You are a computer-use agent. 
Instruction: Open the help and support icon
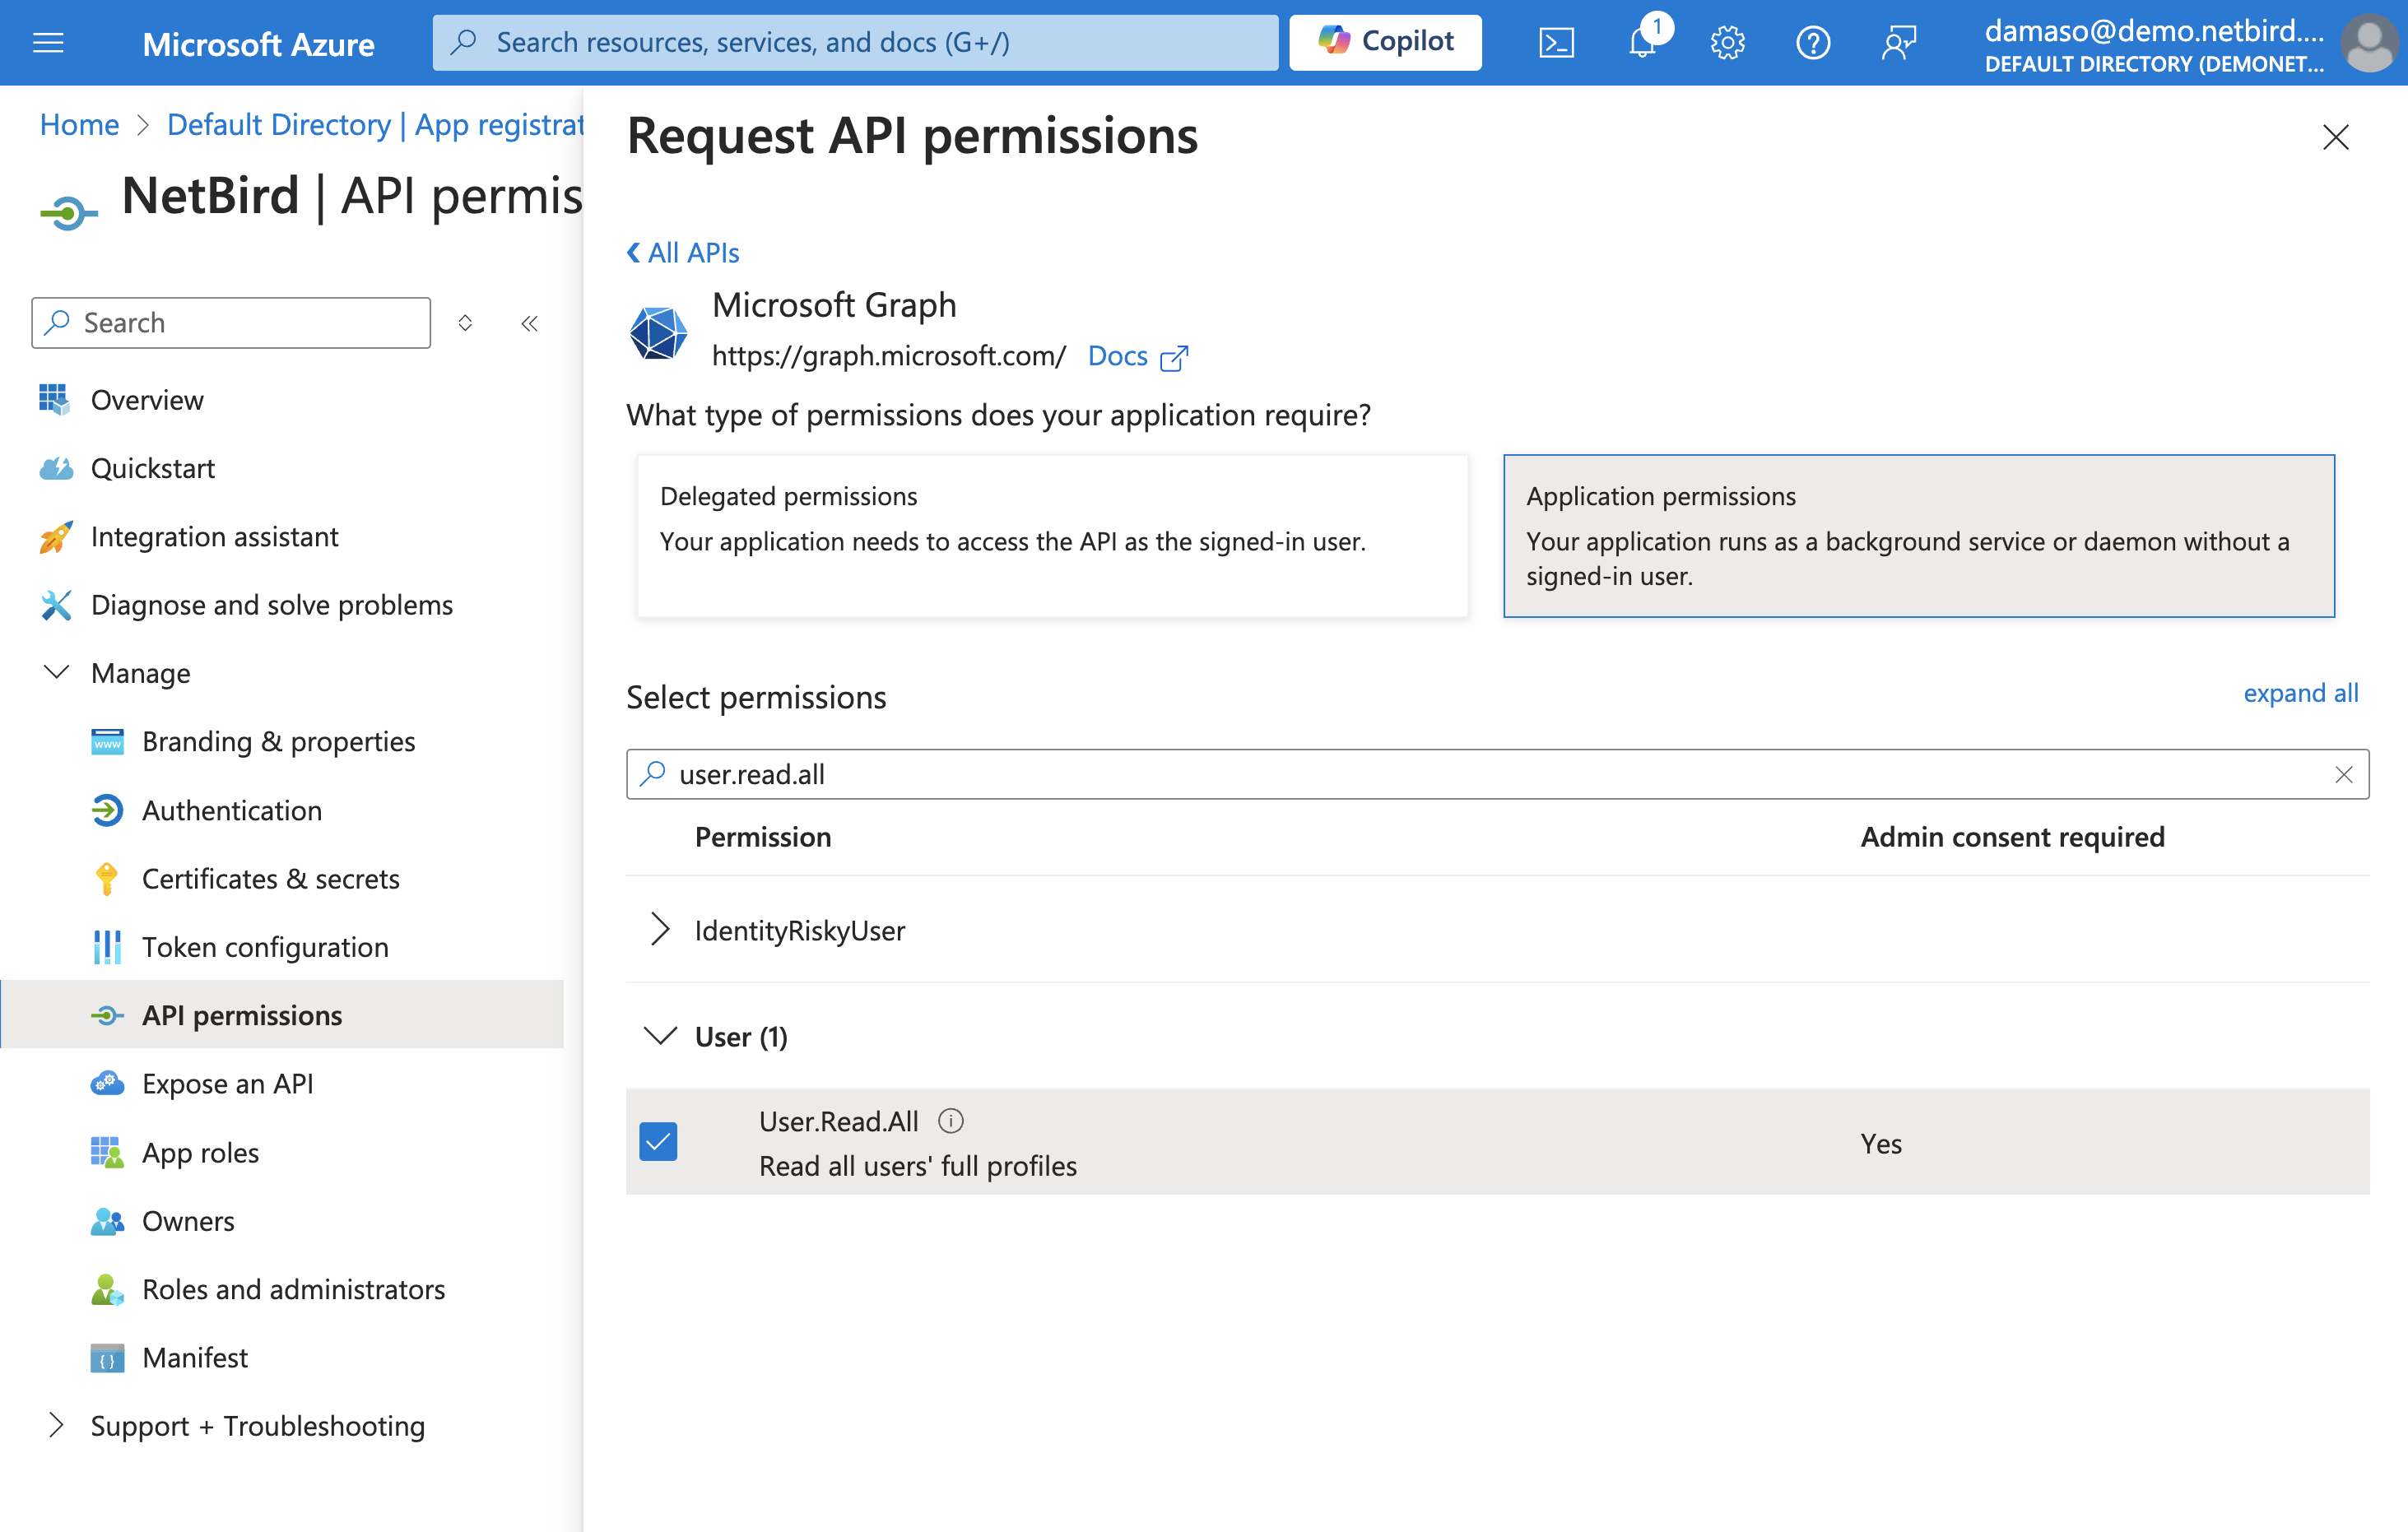pos(1813,42)
